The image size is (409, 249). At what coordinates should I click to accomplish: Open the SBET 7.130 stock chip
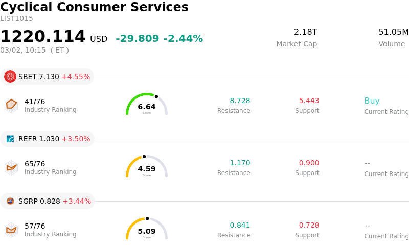49,77
